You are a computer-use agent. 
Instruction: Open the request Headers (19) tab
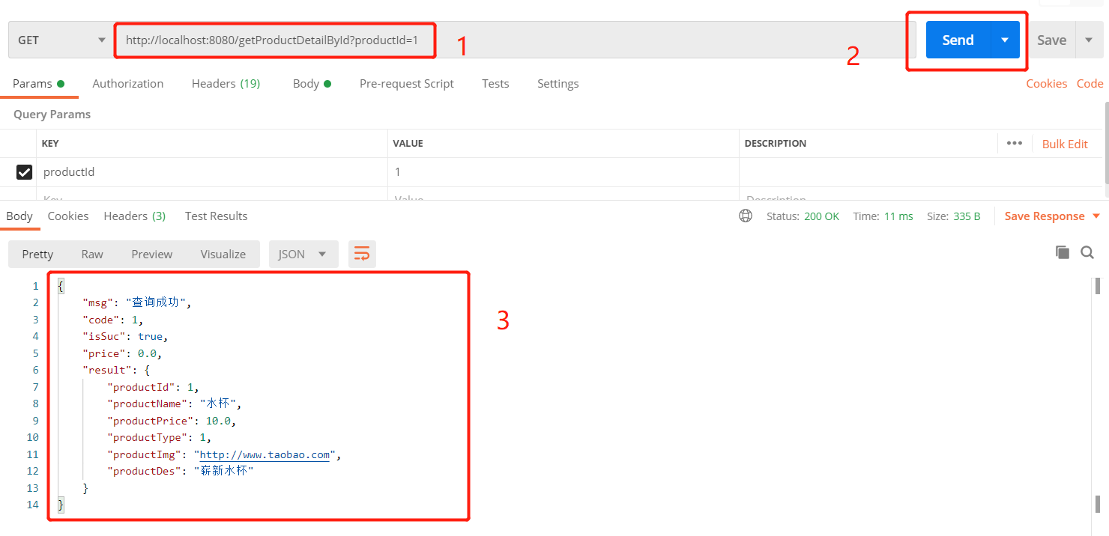(x=226, y=84)
